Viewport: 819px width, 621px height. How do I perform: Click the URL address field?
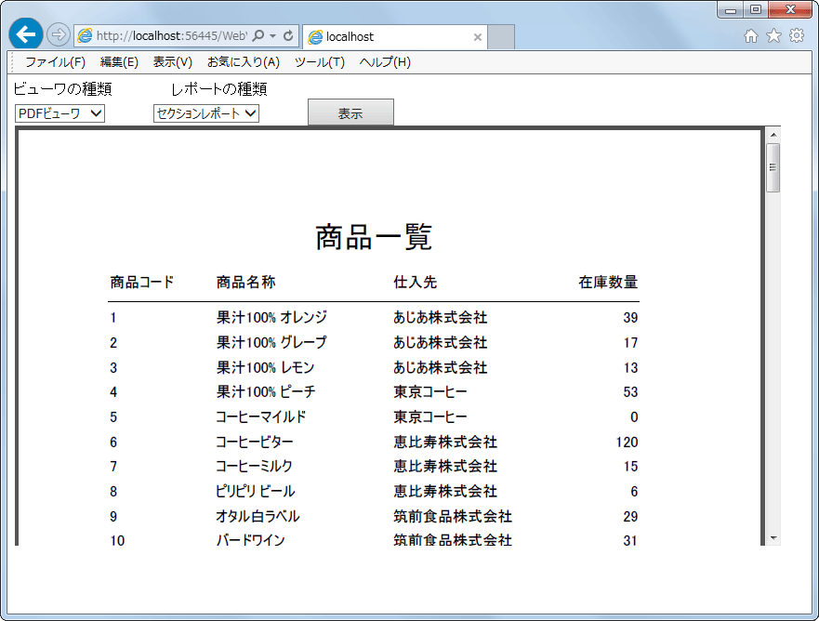pos(172,36)
